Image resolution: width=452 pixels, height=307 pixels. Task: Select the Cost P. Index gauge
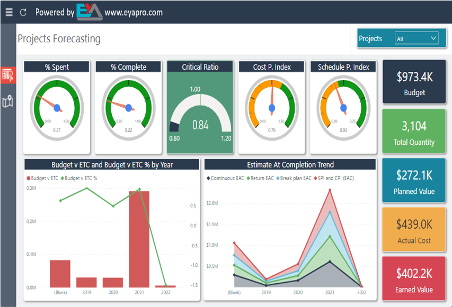pos(271,108)
